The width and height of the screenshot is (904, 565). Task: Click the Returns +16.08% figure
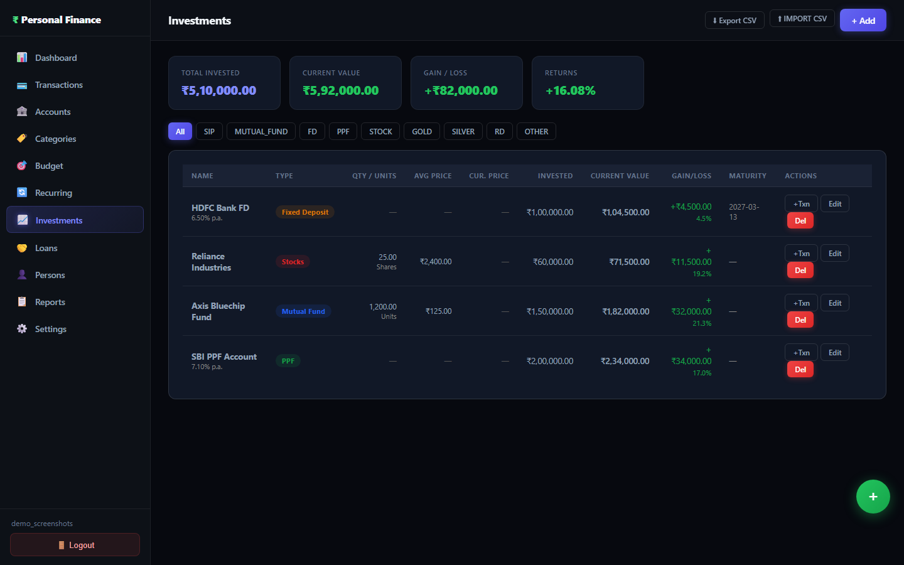click(570, 90)
